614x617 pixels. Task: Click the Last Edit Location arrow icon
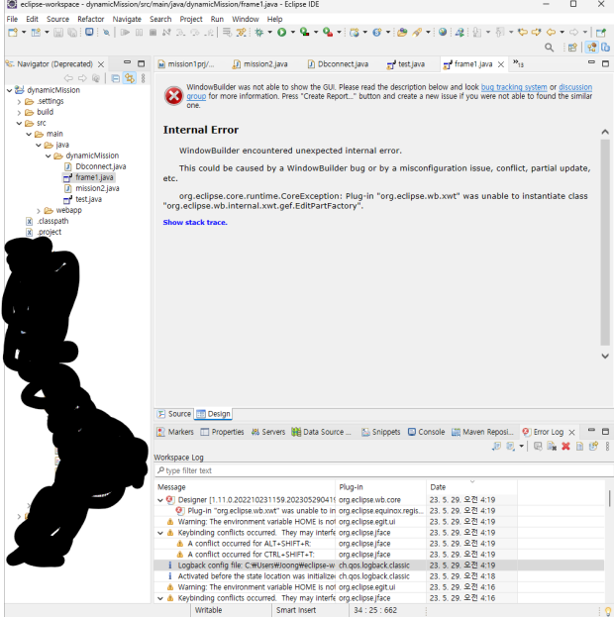pos(523,33)
